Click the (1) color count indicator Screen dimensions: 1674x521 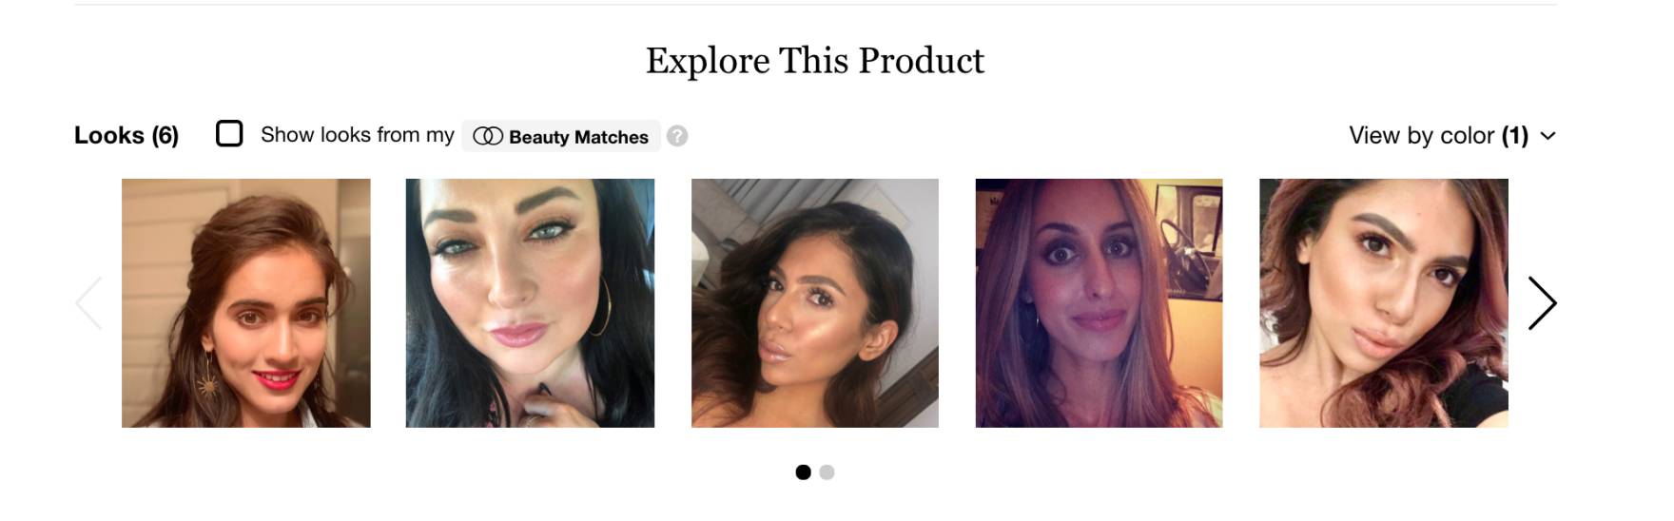click(x=1515, y=136)
